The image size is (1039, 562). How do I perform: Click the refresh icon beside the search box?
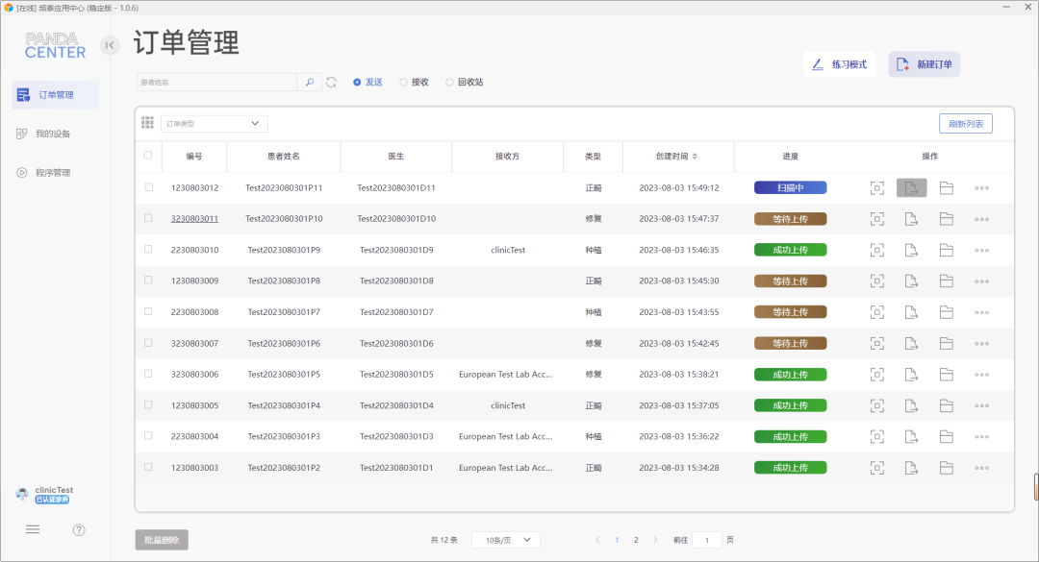331,82
